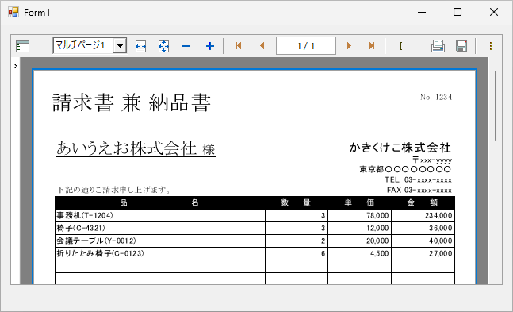Fit page to width icon

click(x=140, y=46)
